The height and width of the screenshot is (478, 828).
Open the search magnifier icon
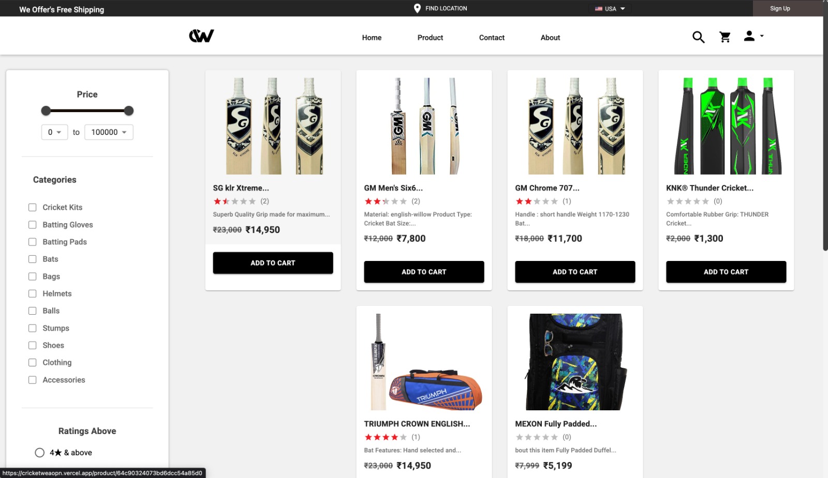click(x=698, y=37)
